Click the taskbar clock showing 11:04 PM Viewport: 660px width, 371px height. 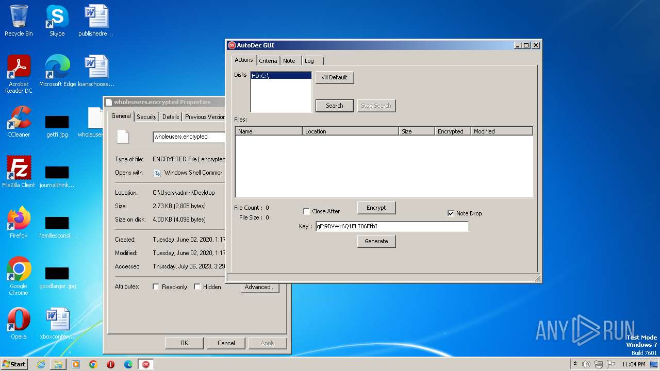pyautogui.click(x=634, y=364)
